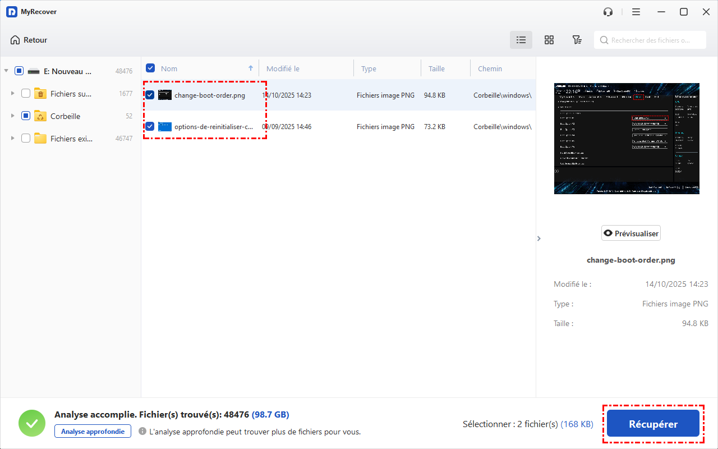
Task: Toggle the select-all checkbox beside Nom
Action: [x=150, y=68]
